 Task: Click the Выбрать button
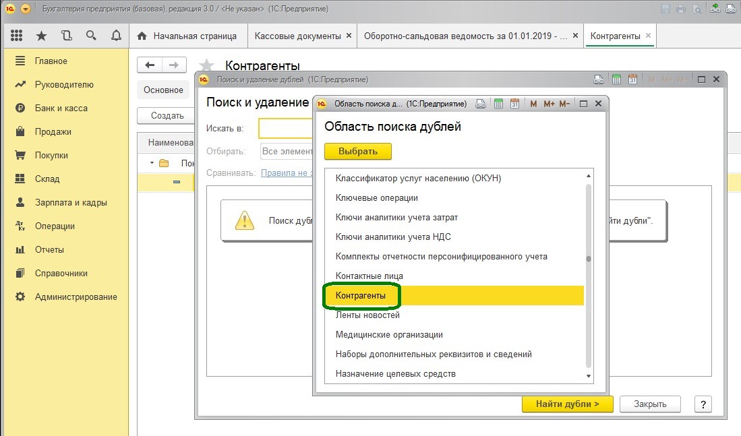358,151
